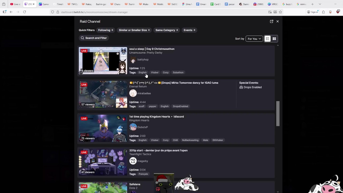Click battyhop's profile avatar

[x=133, y=60]
